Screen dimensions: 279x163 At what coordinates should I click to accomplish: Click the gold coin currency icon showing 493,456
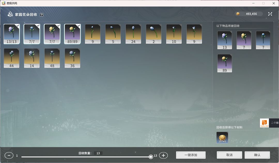238,14
